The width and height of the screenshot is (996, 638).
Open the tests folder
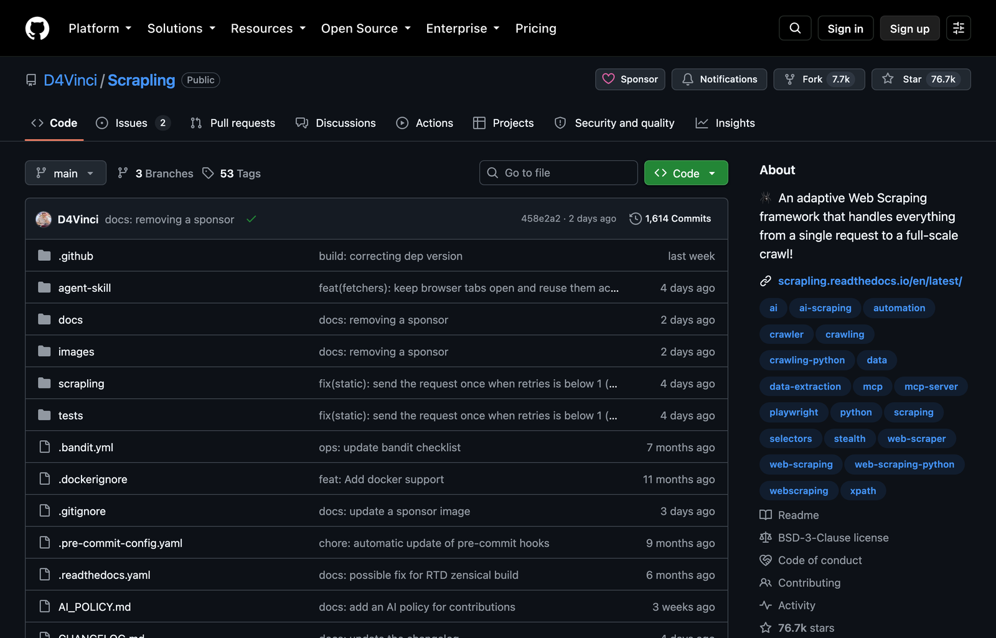tap(70, 415)
